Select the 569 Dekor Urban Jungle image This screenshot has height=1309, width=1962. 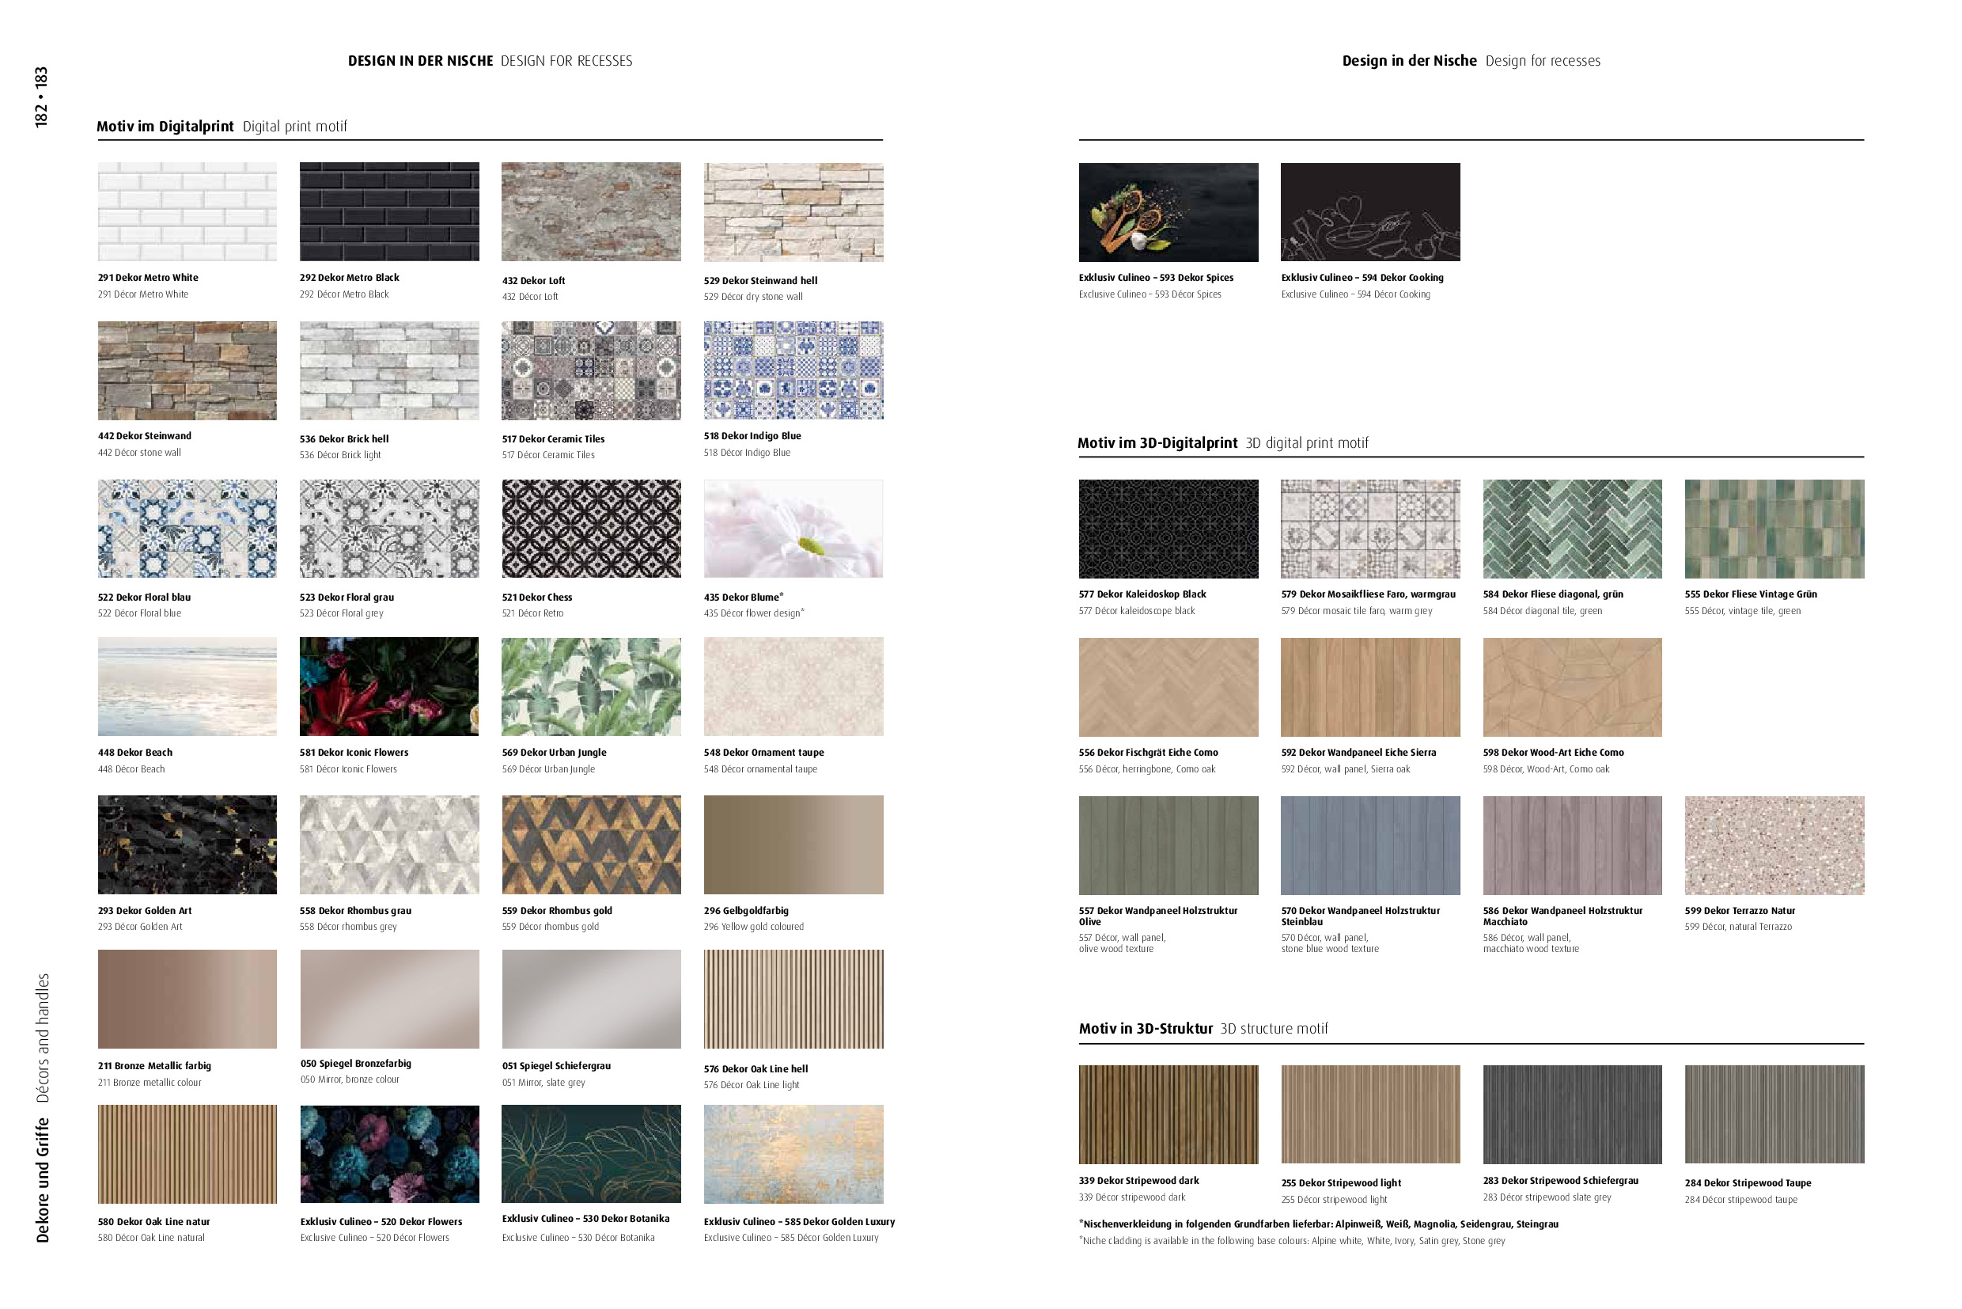[591, 686]
